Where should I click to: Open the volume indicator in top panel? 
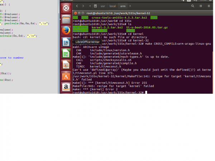pyautogui.click(x=196, y=1)
